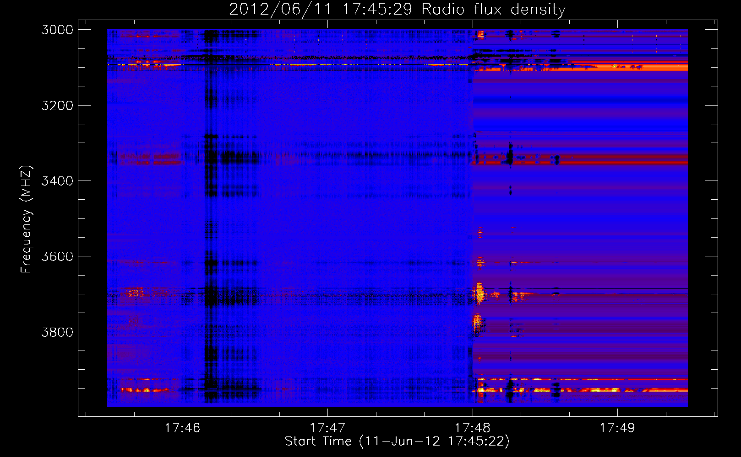Click the plot title '2012/06/11 17:45:29 Radio flux density'
The height and width of the screenshot is (457, 741).
397,10
